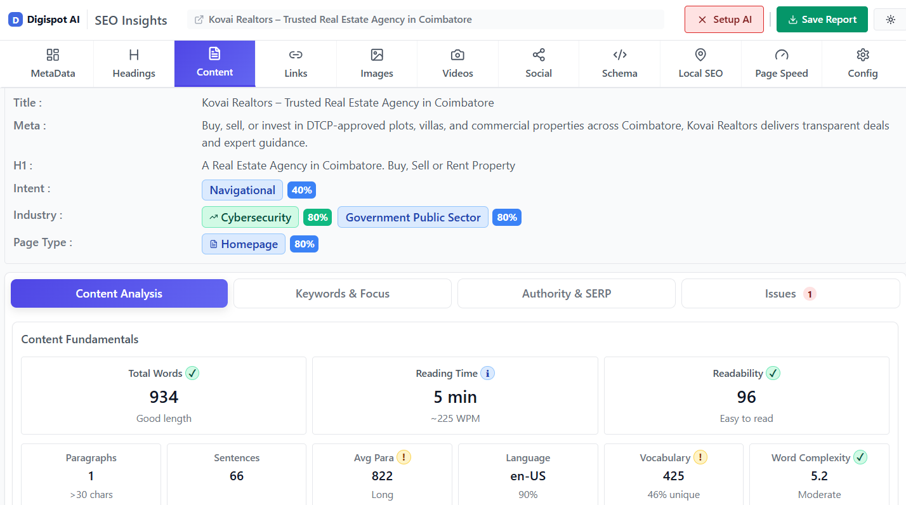
Task: Click the 80% badge next to Homepage
Action: click(305, 244)
